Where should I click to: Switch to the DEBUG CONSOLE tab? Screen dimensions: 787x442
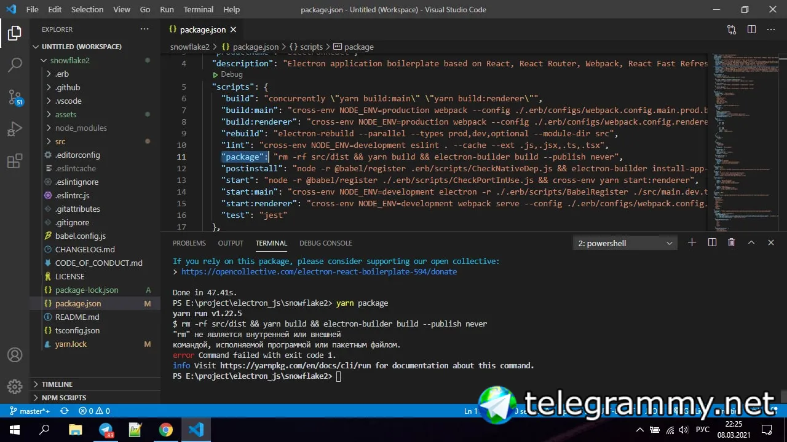click(326, 243)
